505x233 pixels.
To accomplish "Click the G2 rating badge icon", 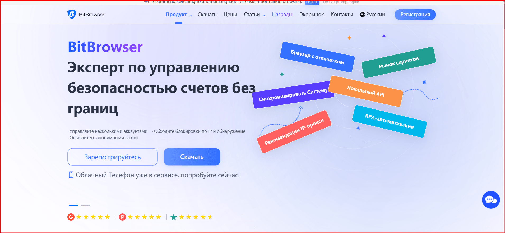I will tap(71, 217).
